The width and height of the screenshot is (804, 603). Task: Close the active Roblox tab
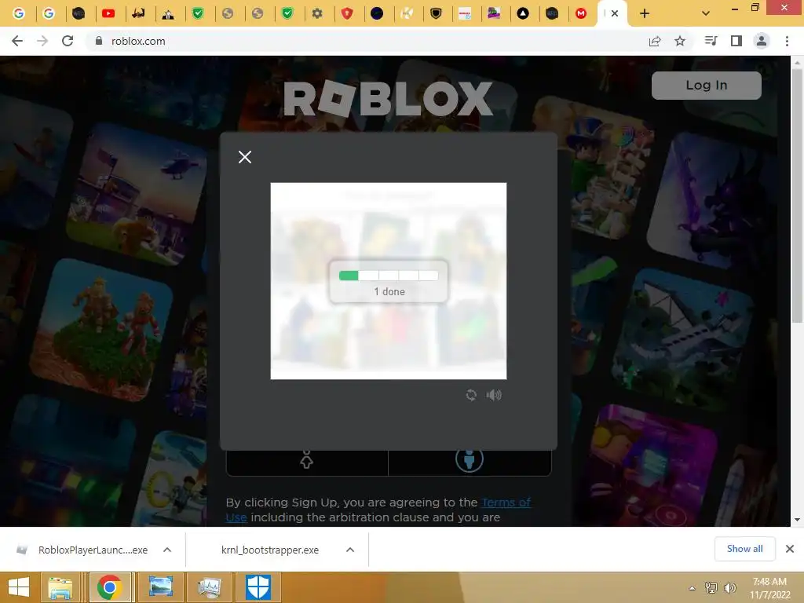[x=615, y=13]
